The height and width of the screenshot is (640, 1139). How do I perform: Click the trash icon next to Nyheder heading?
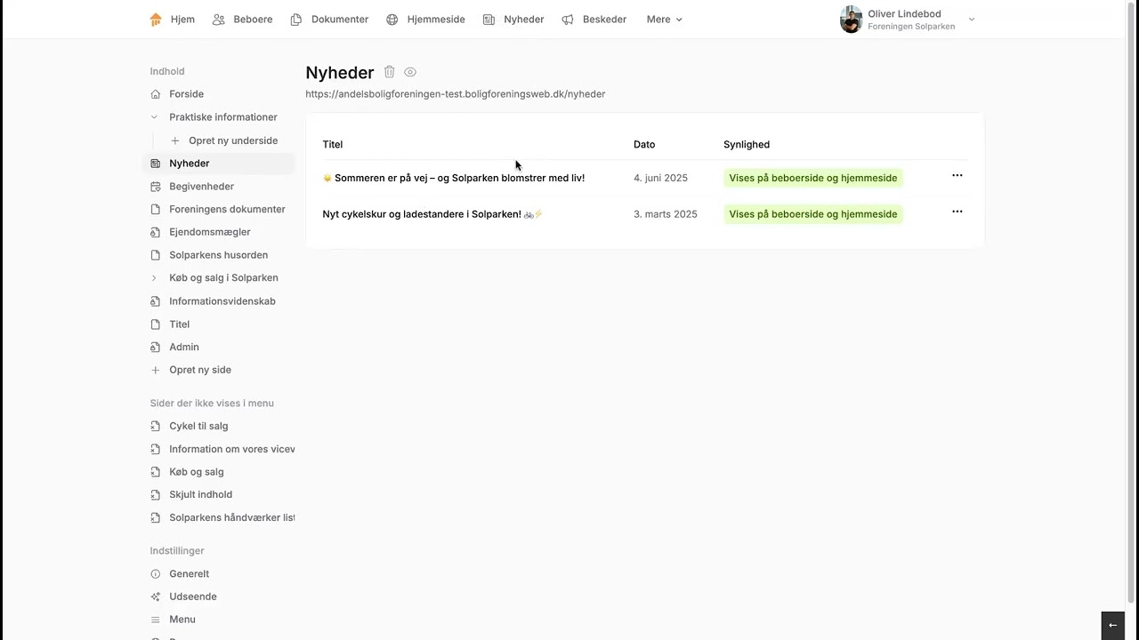389,72
